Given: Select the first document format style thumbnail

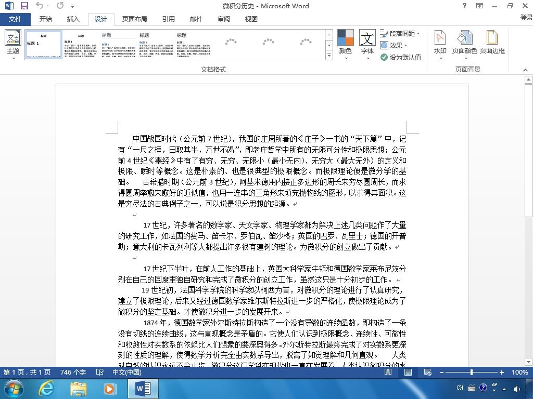Looking at the screenshot, I should coord(44,45).
